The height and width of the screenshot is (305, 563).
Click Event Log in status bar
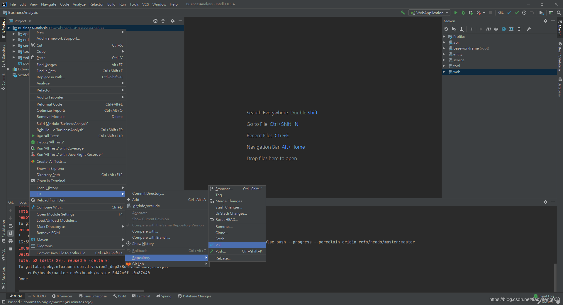click(544, 296)
